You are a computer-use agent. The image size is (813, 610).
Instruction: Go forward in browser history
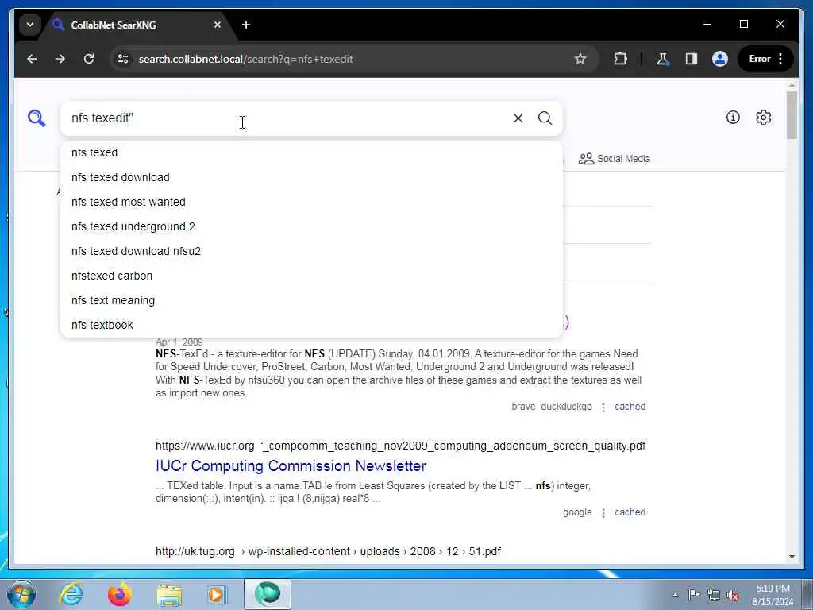click(x=60, y=59)
